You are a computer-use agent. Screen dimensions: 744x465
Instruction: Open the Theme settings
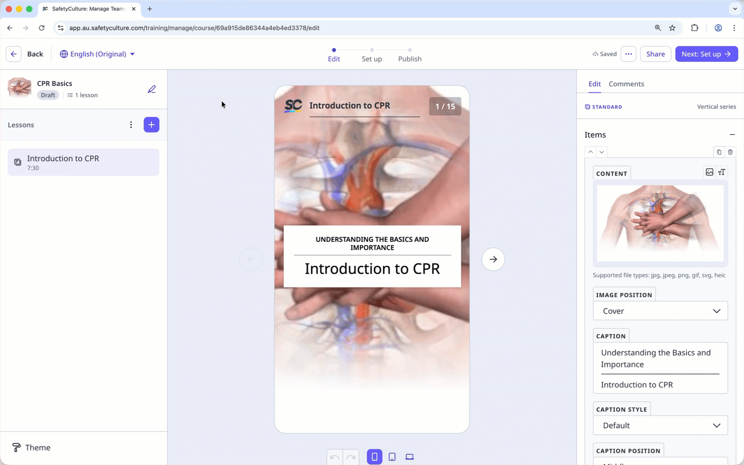pyautogui.click(x=31, y=448)
